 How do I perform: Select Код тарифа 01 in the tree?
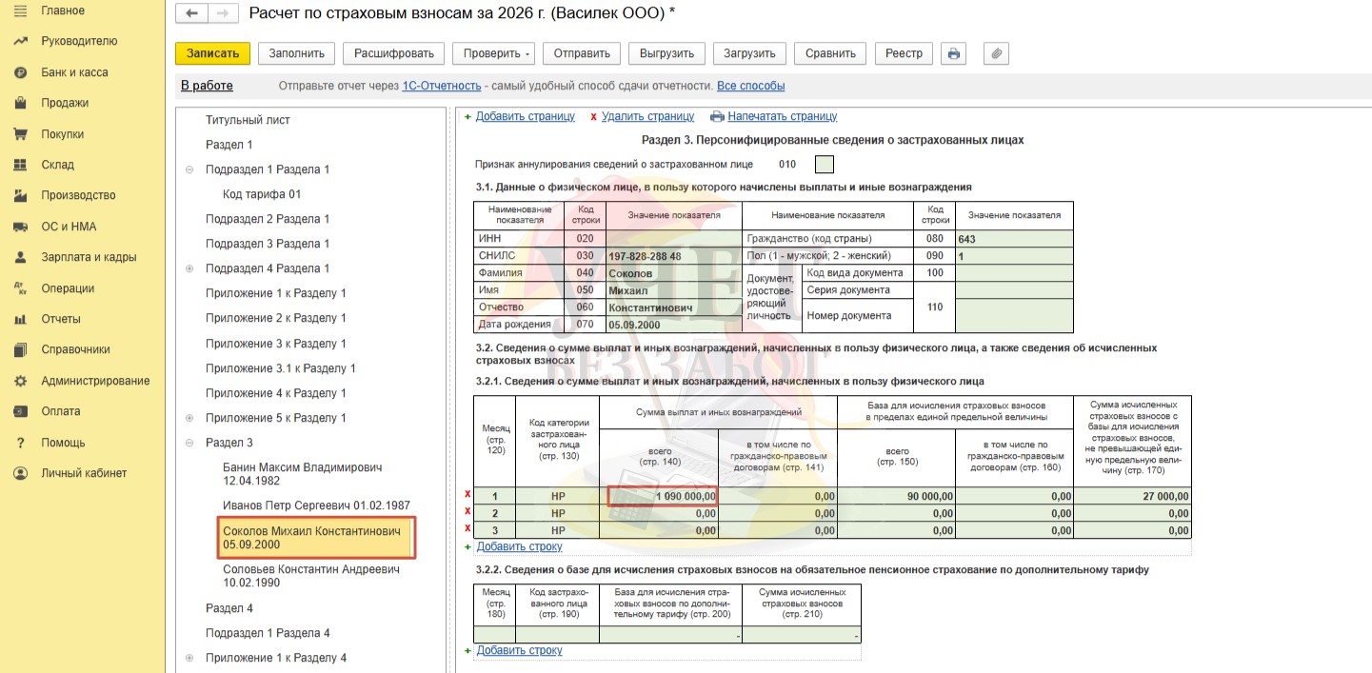[262, 194]
